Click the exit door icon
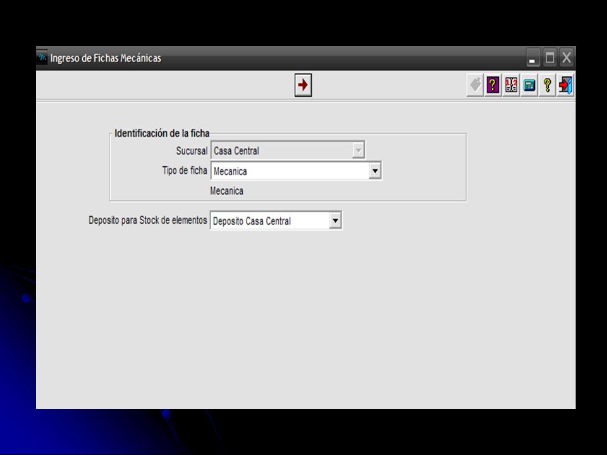The height and width of the screenshot is (455, 607). [565, 85]
